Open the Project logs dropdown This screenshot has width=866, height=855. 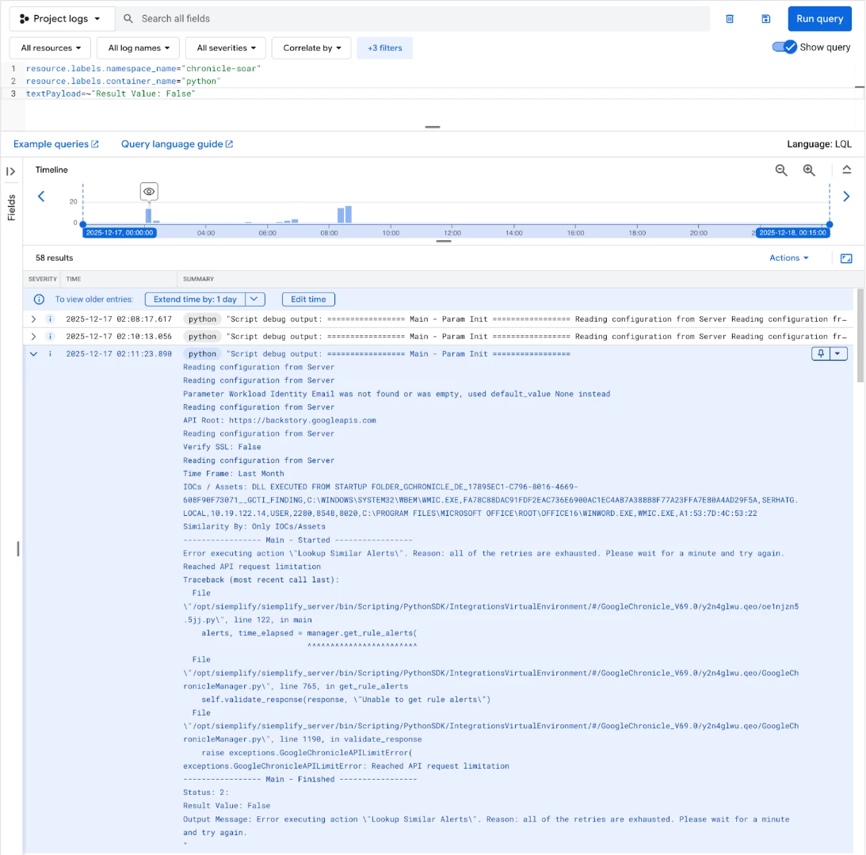coord(60,19)
